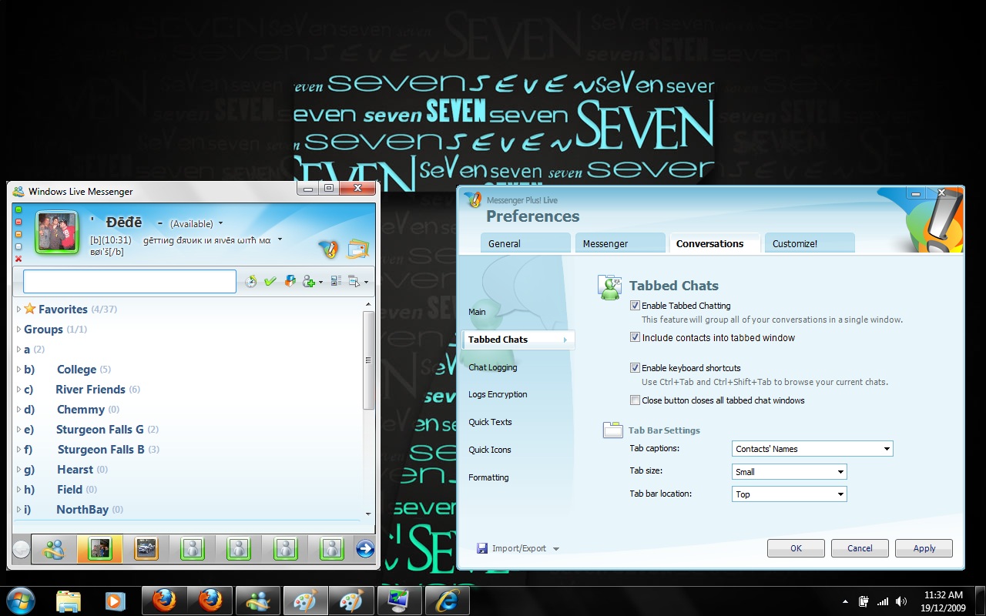Click the Messenger Plus logo beside the mail icon
This screenshot has width=986, height=616.
click(x=329, y=249)
